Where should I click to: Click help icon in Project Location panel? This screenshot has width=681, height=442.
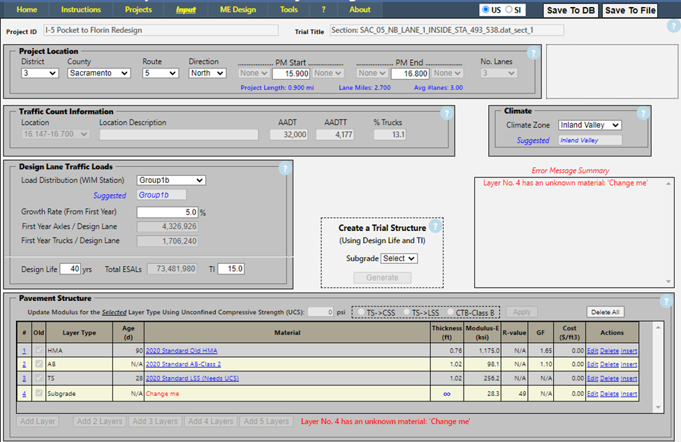point(533,54)
